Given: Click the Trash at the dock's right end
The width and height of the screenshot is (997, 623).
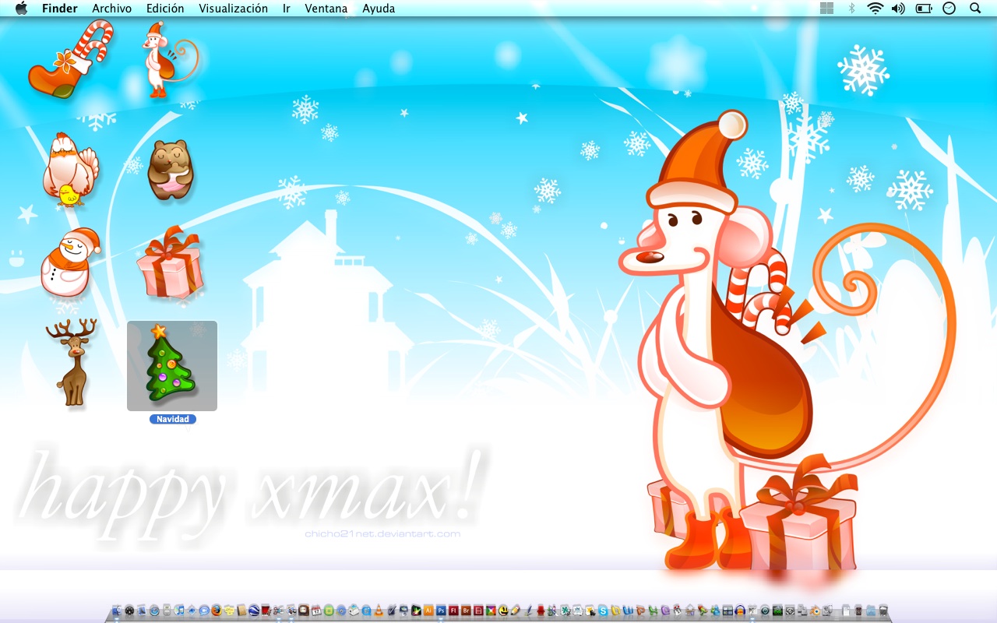Looking at the screenshot, I should [x=883, y=612].
